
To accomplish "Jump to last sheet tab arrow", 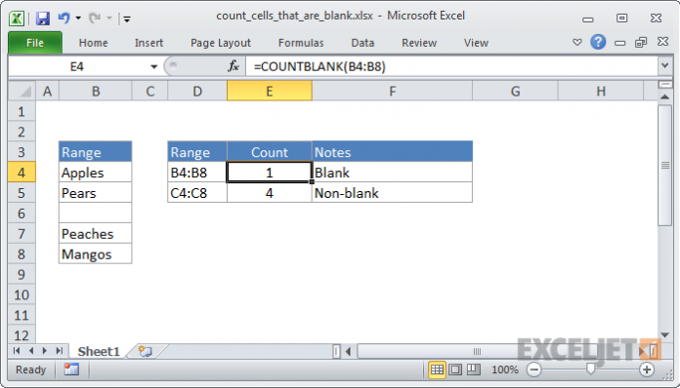I will (60, 351).
